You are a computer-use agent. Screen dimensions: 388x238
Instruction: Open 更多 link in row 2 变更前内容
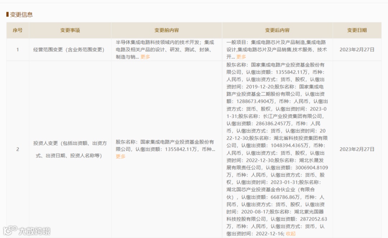[120, 157]
